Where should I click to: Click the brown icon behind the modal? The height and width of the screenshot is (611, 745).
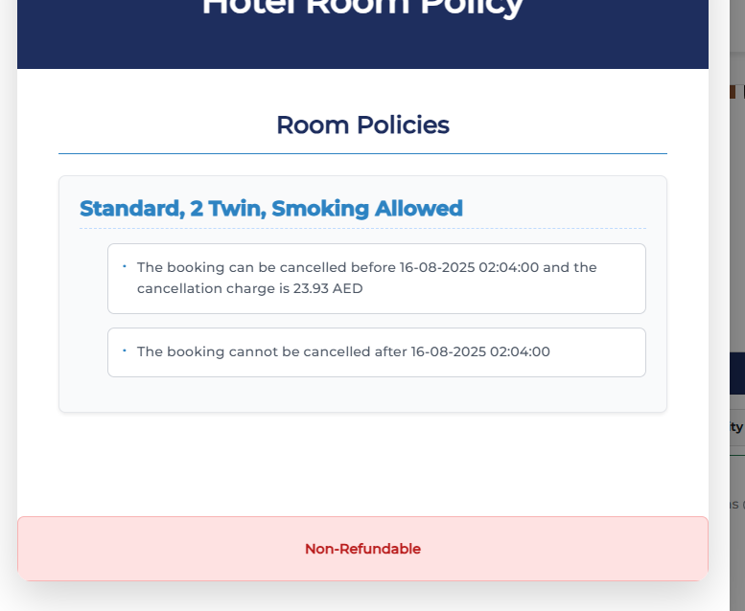[x=733, y=92]
